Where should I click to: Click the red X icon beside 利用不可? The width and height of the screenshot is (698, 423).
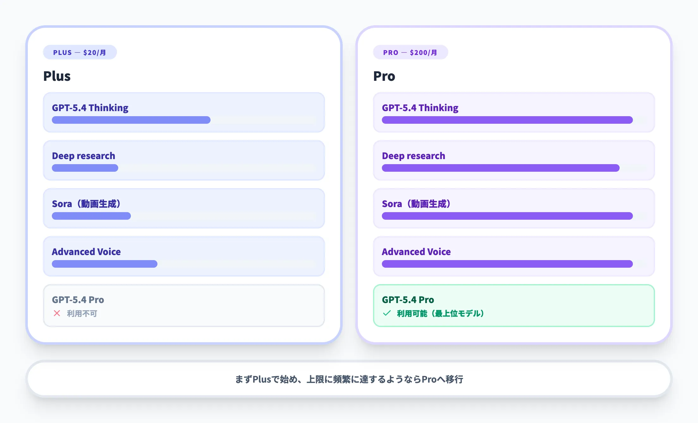(x=57, y=314)
